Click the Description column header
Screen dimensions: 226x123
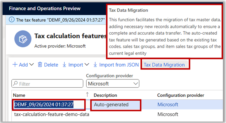pyautogui.click(x=105, y=95)
